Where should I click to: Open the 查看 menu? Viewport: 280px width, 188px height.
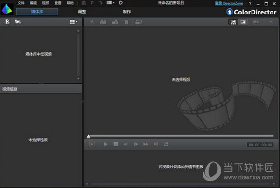58,3
